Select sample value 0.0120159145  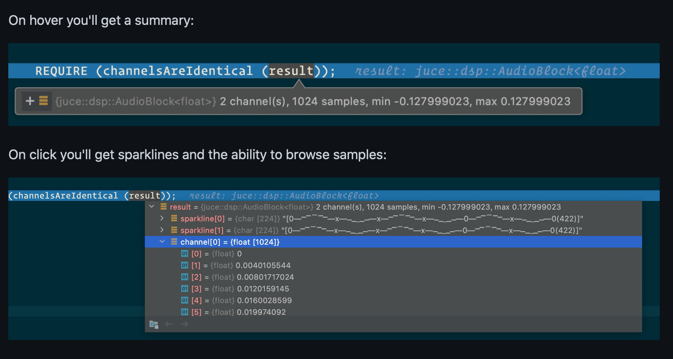click(263, 289)
